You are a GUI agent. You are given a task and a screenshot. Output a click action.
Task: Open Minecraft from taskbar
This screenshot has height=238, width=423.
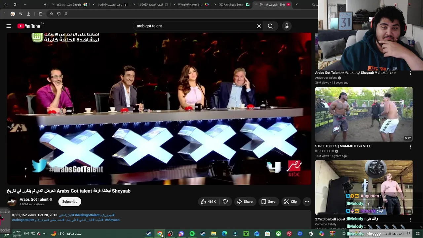click(x=246, y=234)
